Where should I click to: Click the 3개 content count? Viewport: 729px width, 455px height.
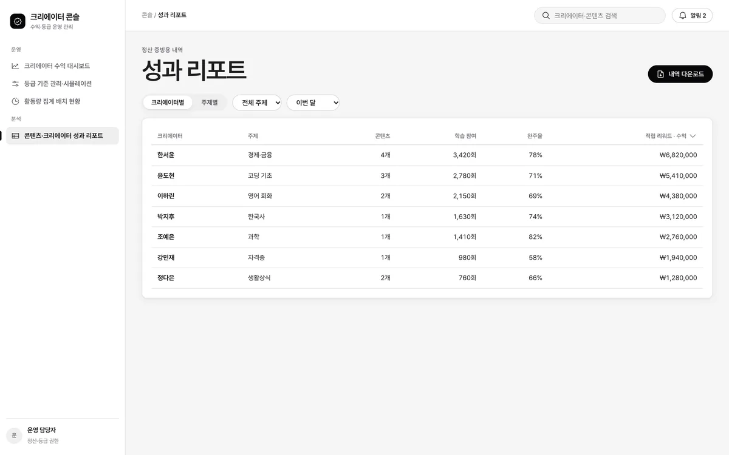[x=386, y=176]
